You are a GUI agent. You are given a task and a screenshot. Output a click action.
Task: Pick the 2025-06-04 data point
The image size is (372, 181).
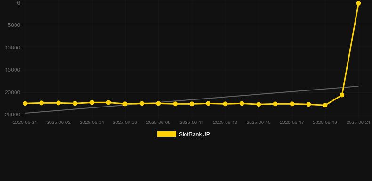[92, 102]
